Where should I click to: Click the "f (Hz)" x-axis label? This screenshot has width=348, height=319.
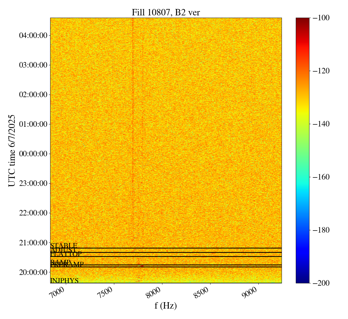pos(166,306)
